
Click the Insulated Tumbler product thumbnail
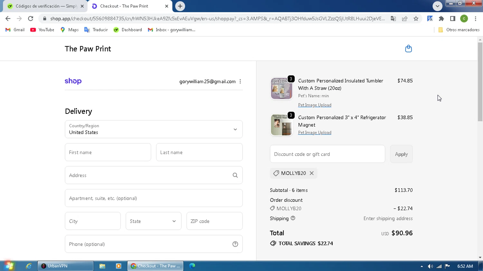point(281,88)
